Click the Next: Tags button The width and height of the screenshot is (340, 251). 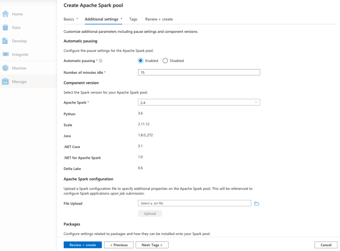coord(152,245)
